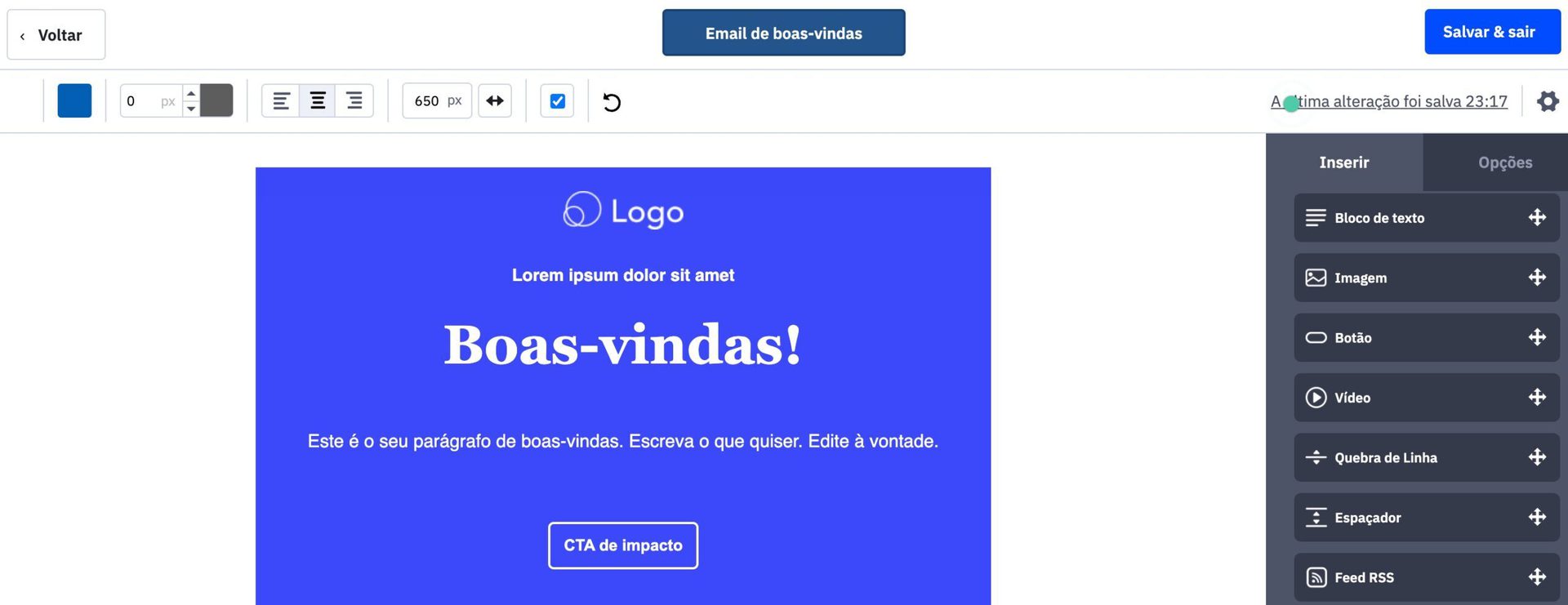The width and height of the screenshot is (1568, 605).
Task: Go back using the Voltar button
Action: 56,35
